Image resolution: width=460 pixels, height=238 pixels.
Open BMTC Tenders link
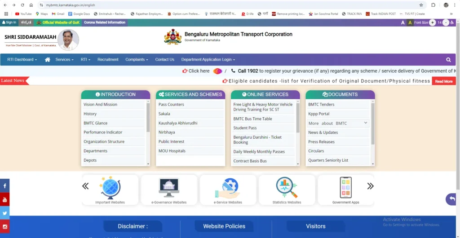point(321,104)
